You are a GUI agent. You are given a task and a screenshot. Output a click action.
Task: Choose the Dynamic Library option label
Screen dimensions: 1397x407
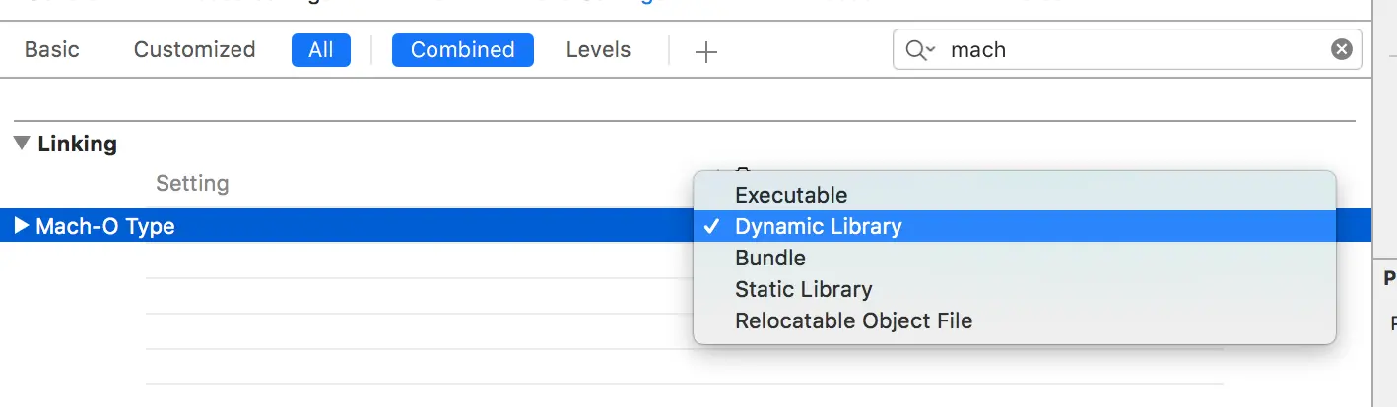point(818,226)
